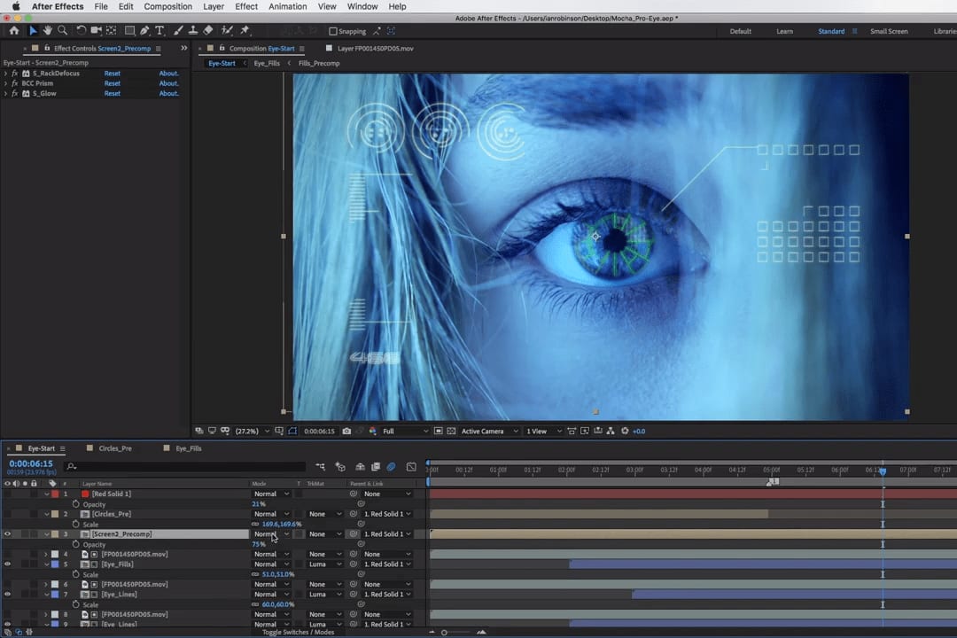Select the Zoom magnifier tool
Screen dimensions: 957x638
[x=62, y=31]
